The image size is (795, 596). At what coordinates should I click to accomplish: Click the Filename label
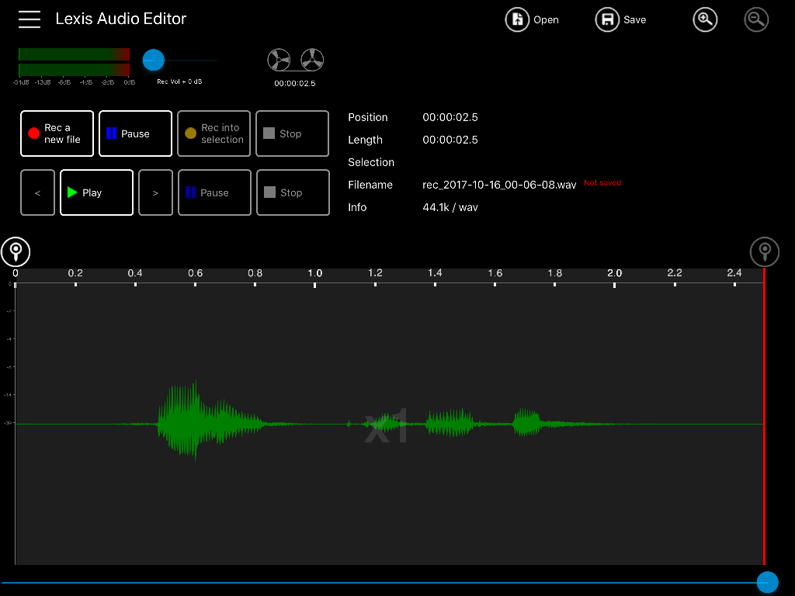pyautogui.click(x=370, y=185)
